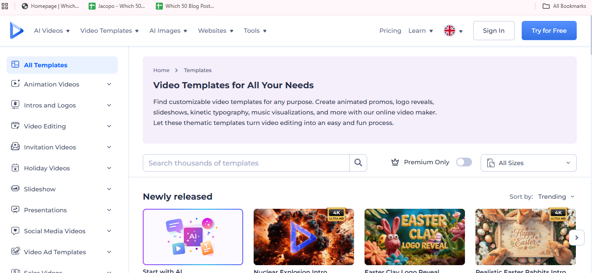Click the Social Media Videos icon

(15, 231)
